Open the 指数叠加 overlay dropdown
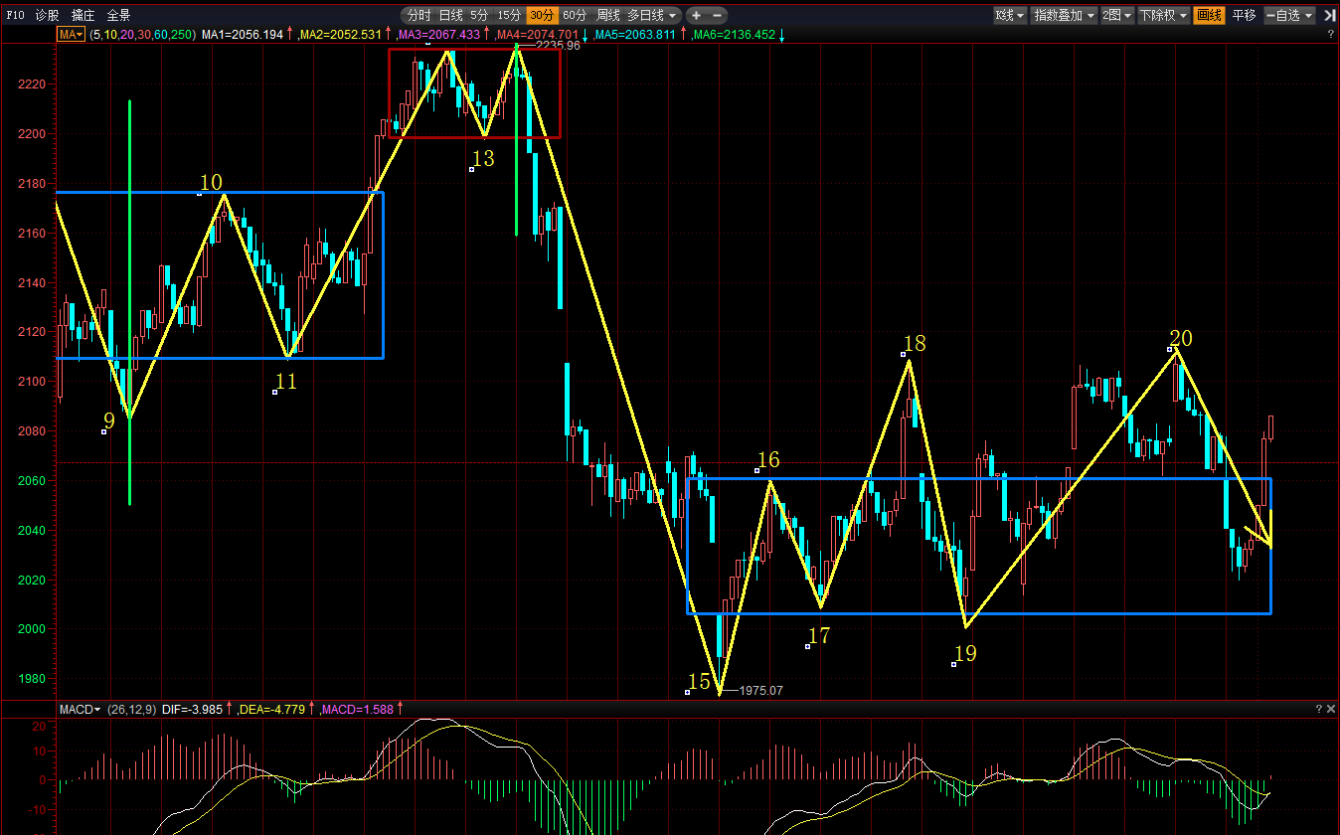This screenshot has height=835, width=1340. [1064, 16]
